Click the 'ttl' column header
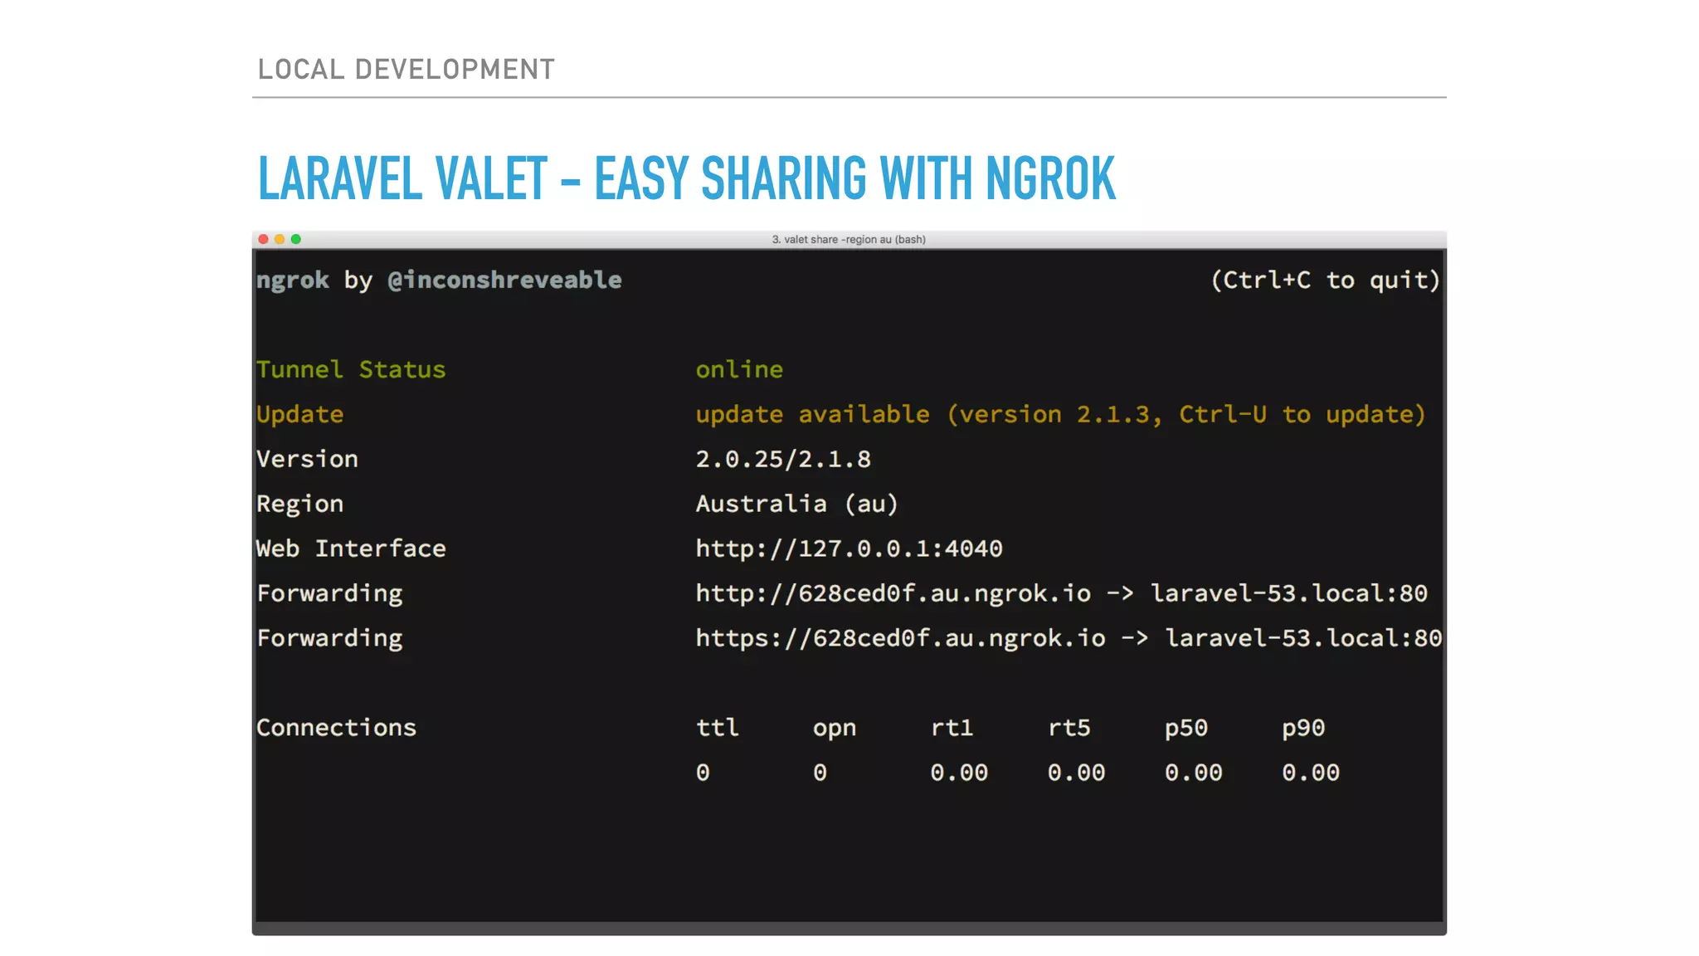Screen dimensions: 1699x956 point(718,728)
